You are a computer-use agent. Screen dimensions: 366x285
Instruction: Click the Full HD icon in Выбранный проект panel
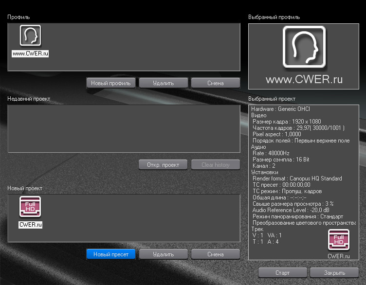click(x=339, y=240)
